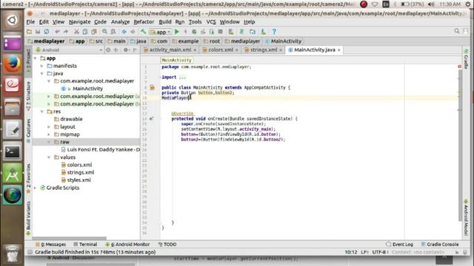Open the Android project view dropdown

69,50
